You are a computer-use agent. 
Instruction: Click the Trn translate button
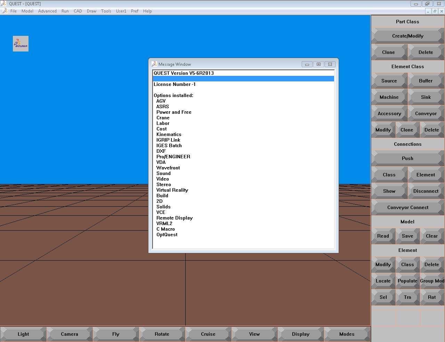(x=407, y=297)
